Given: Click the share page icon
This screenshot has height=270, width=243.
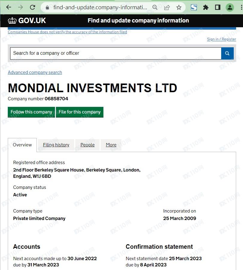Looking at the screenshot, I should pyautogui.click(x=167, y=7).
